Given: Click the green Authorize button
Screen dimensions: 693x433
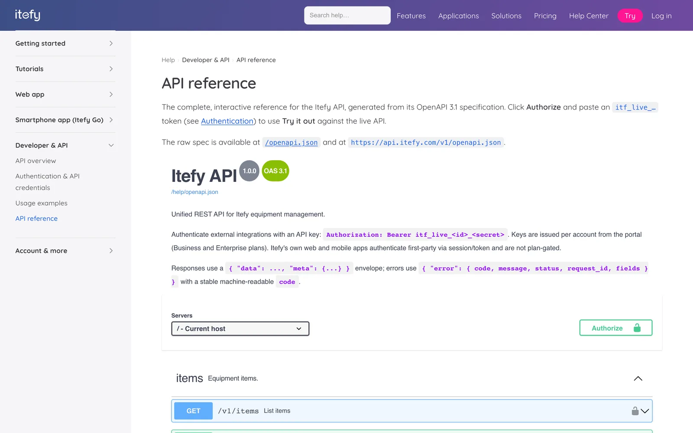Looking at the screenshot, I should [616, 328].
